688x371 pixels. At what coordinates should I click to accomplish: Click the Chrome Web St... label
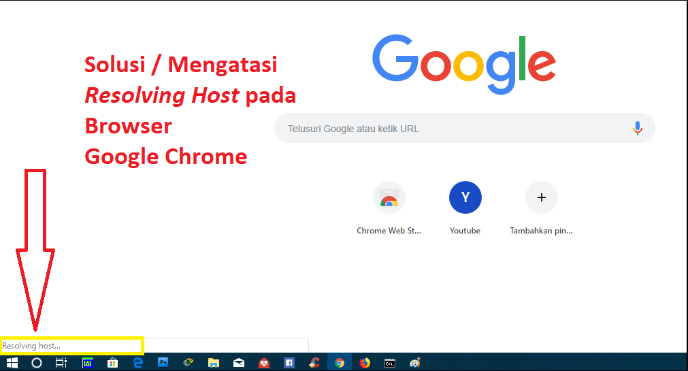pyautogui.click(x=389, y=231)
